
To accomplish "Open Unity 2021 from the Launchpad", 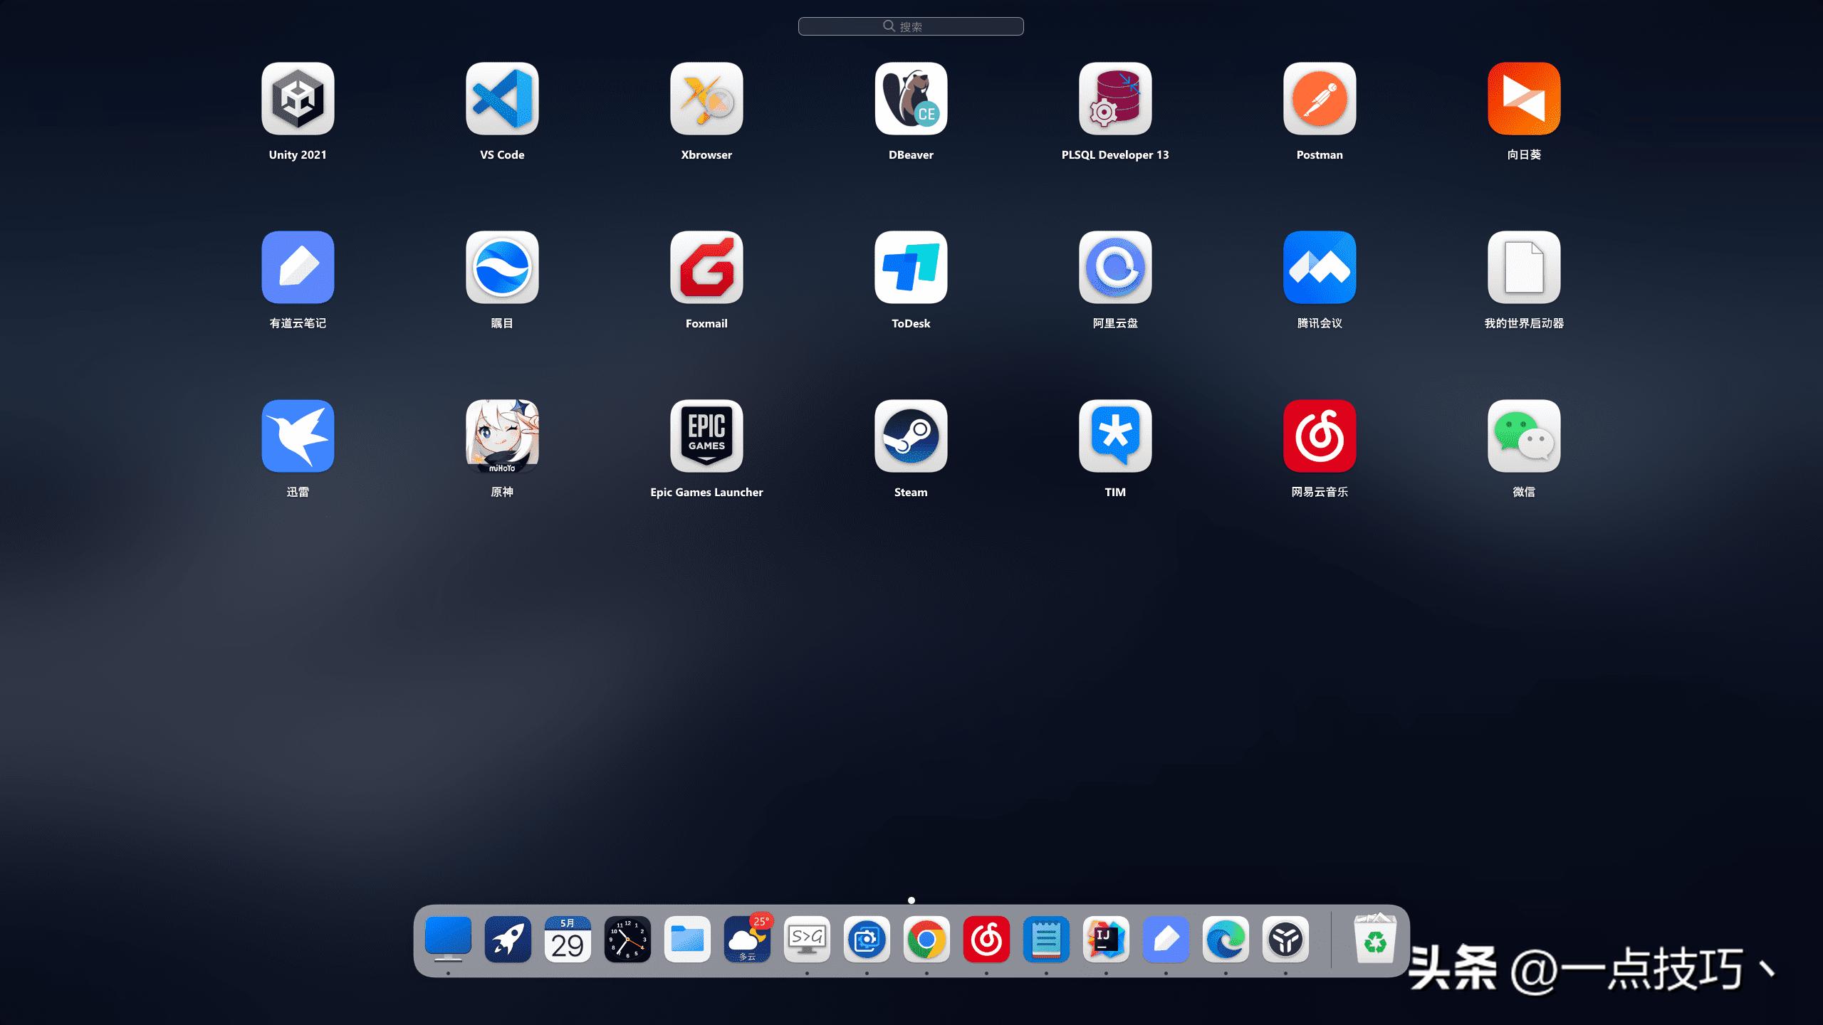I will click(x=298, y=100).
